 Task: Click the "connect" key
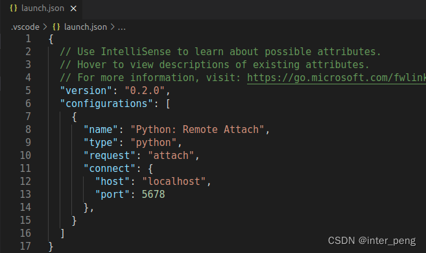(110, 169)
